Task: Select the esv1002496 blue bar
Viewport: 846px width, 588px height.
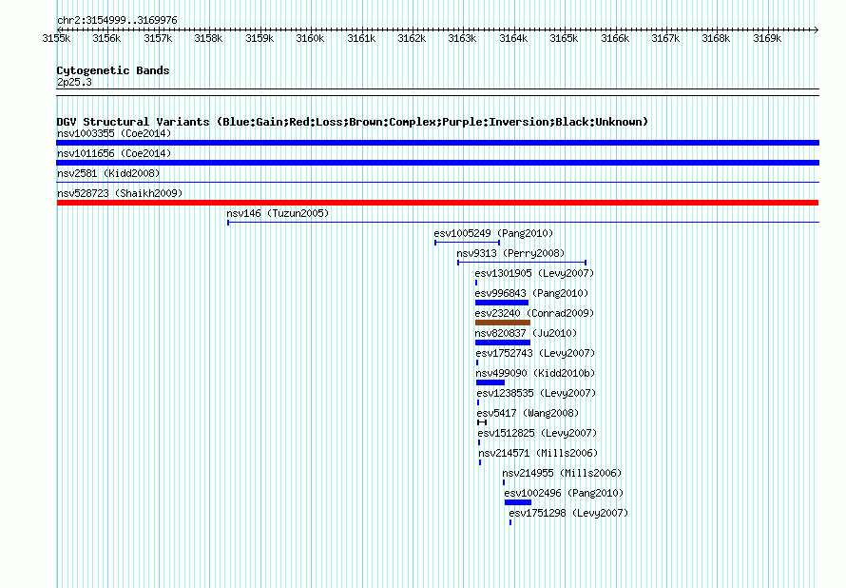Action: [518, 502]
